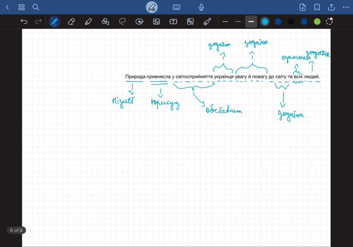Viewport: 353px width, 247px height.
Task: Open the search magnifier
Action: [36, 7]
